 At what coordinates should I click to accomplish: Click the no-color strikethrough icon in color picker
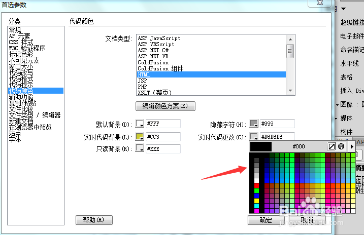point(332,146)
